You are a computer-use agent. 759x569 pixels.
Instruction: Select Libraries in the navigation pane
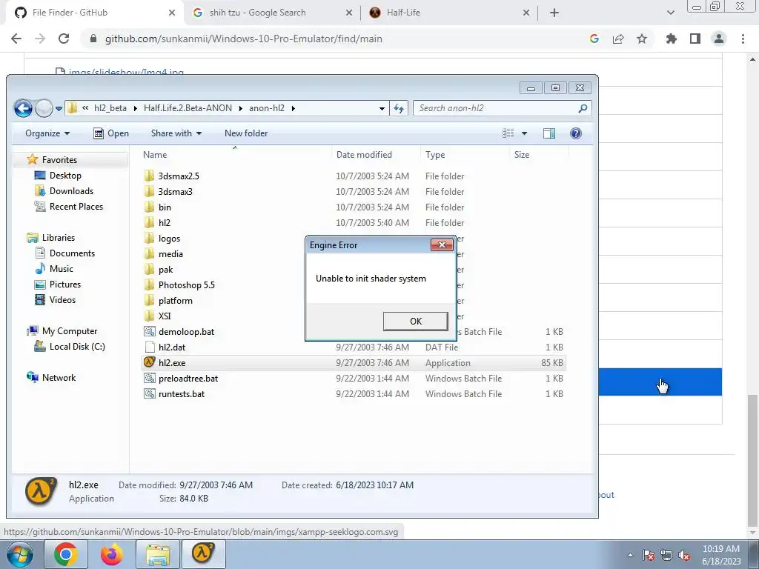coord(58,238)
